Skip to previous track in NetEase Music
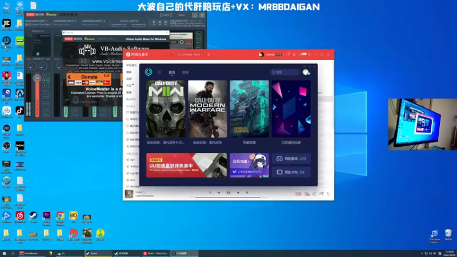 point(219,192)
